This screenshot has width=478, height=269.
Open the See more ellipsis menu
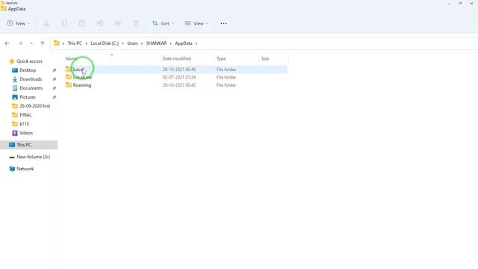point(223,23)
